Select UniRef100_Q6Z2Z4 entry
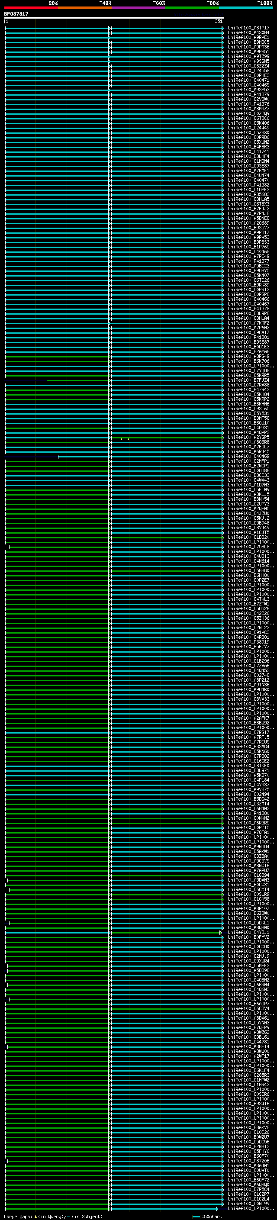 click(248, 66)
